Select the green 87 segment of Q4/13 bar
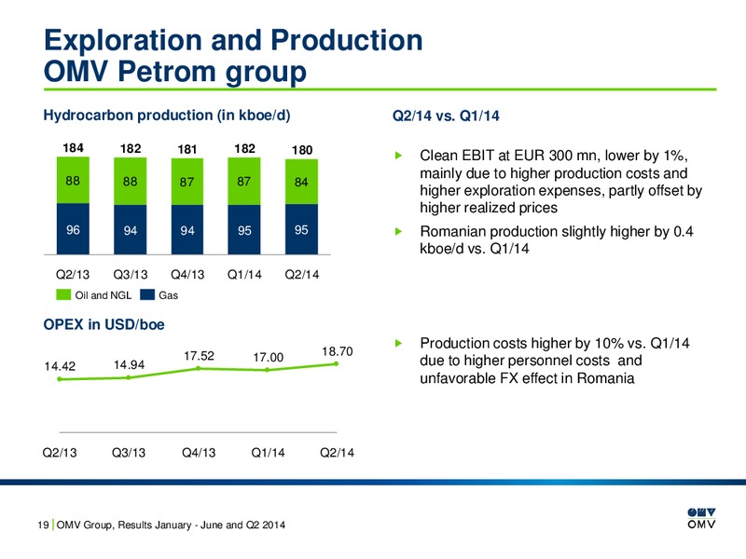The width and height of the screenshot is (746, 559). [187, 182]
